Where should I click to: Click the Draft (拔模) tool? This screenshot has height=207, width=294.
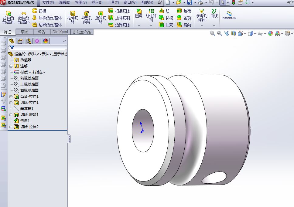point(166,18)
